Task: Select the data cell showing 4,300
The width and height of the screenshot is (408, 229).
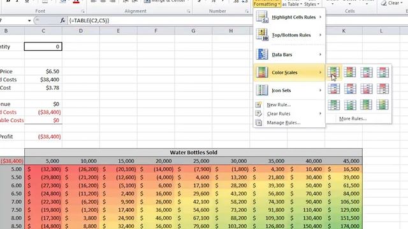Action: tap(268, 169)
